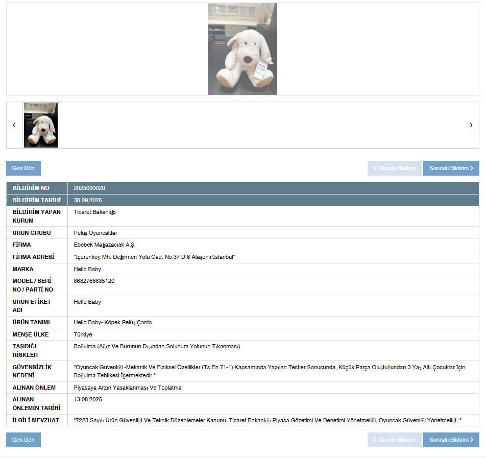Click the Piyasaya Arzın Yasaklanması Ve Toplatma text
This screenshot has width=486, height=458.
128,388
